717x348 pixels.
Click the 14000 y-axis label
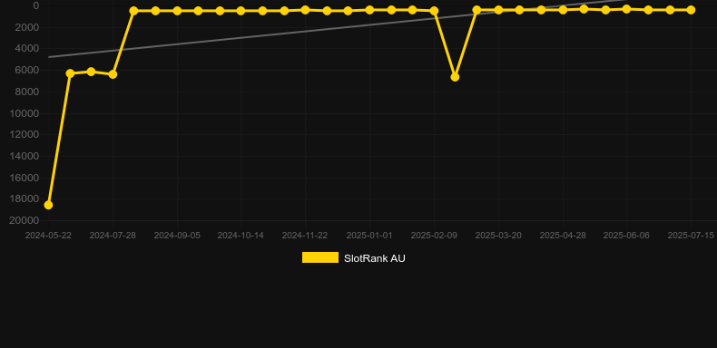[25, 156]
